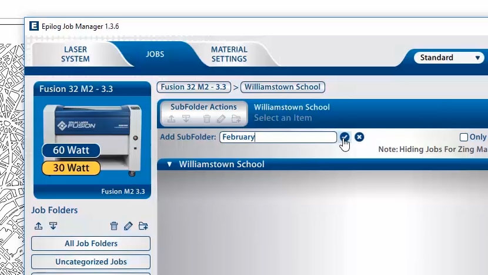Screen dimensions: 488x275
Task: Toggle the 'Only' checkbox
Action: (x=464, y=137)
